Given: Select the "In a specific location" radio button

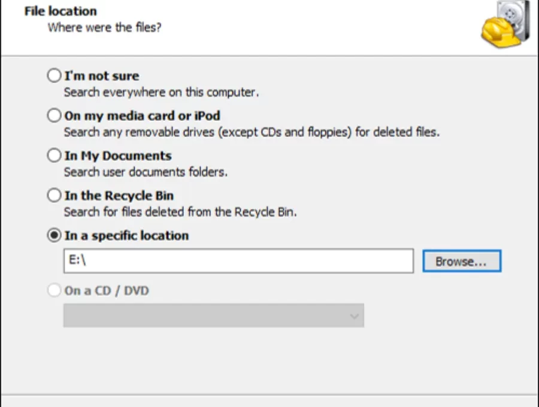Looking at the screenshot, I should point(54,235).
